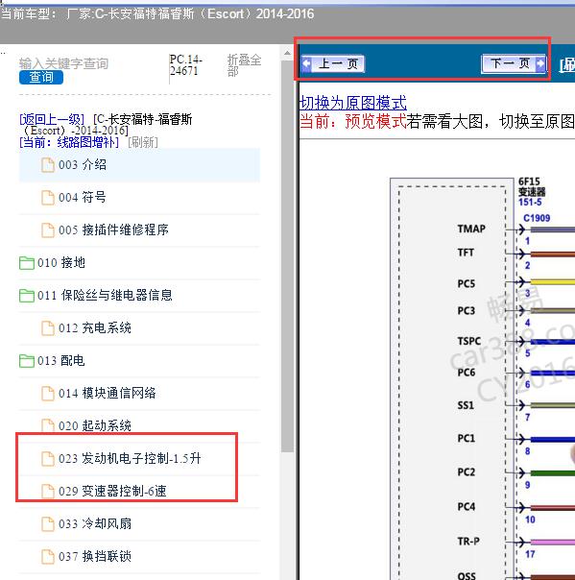575x580 pixels.
Task: Click the PC.14-24671 text
Action: point(186,64)
